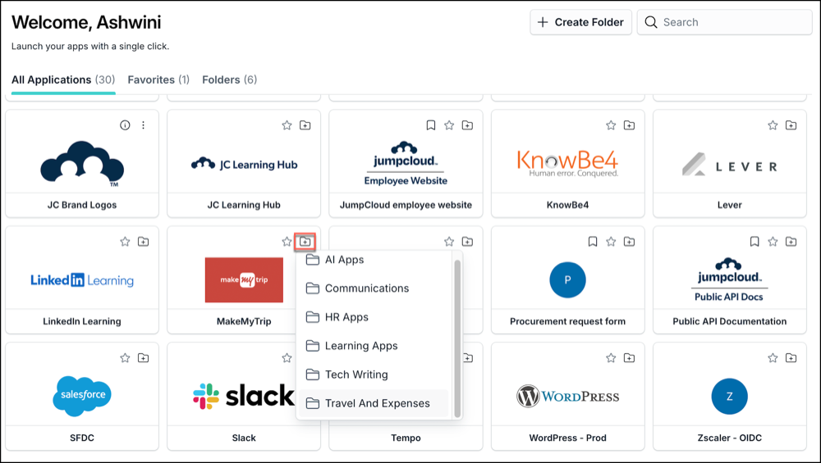Click the Tempo app label
821x463 pixels.
point(406,438)
